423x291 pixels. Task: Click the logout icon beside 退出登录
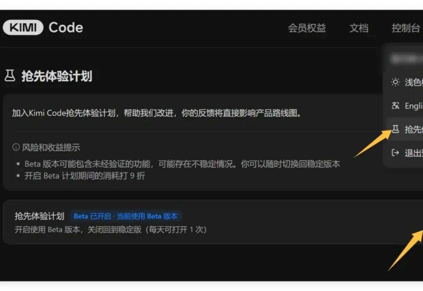(394, 153)
